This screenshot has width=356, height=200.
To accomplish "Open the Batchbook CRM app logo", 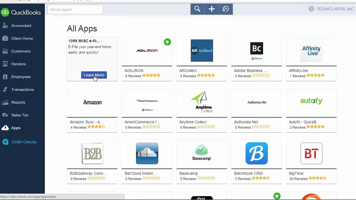I will [x=256, y=153].
